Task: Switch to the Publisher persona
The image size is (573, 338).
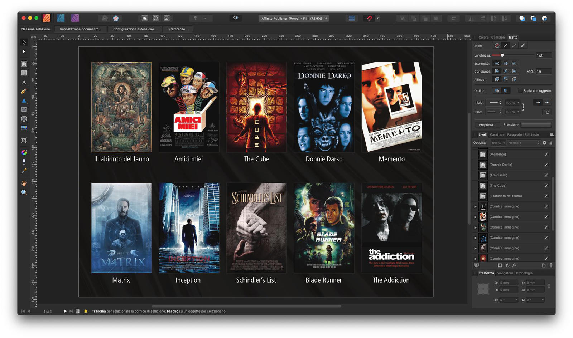Action: [x=47, y=18]
